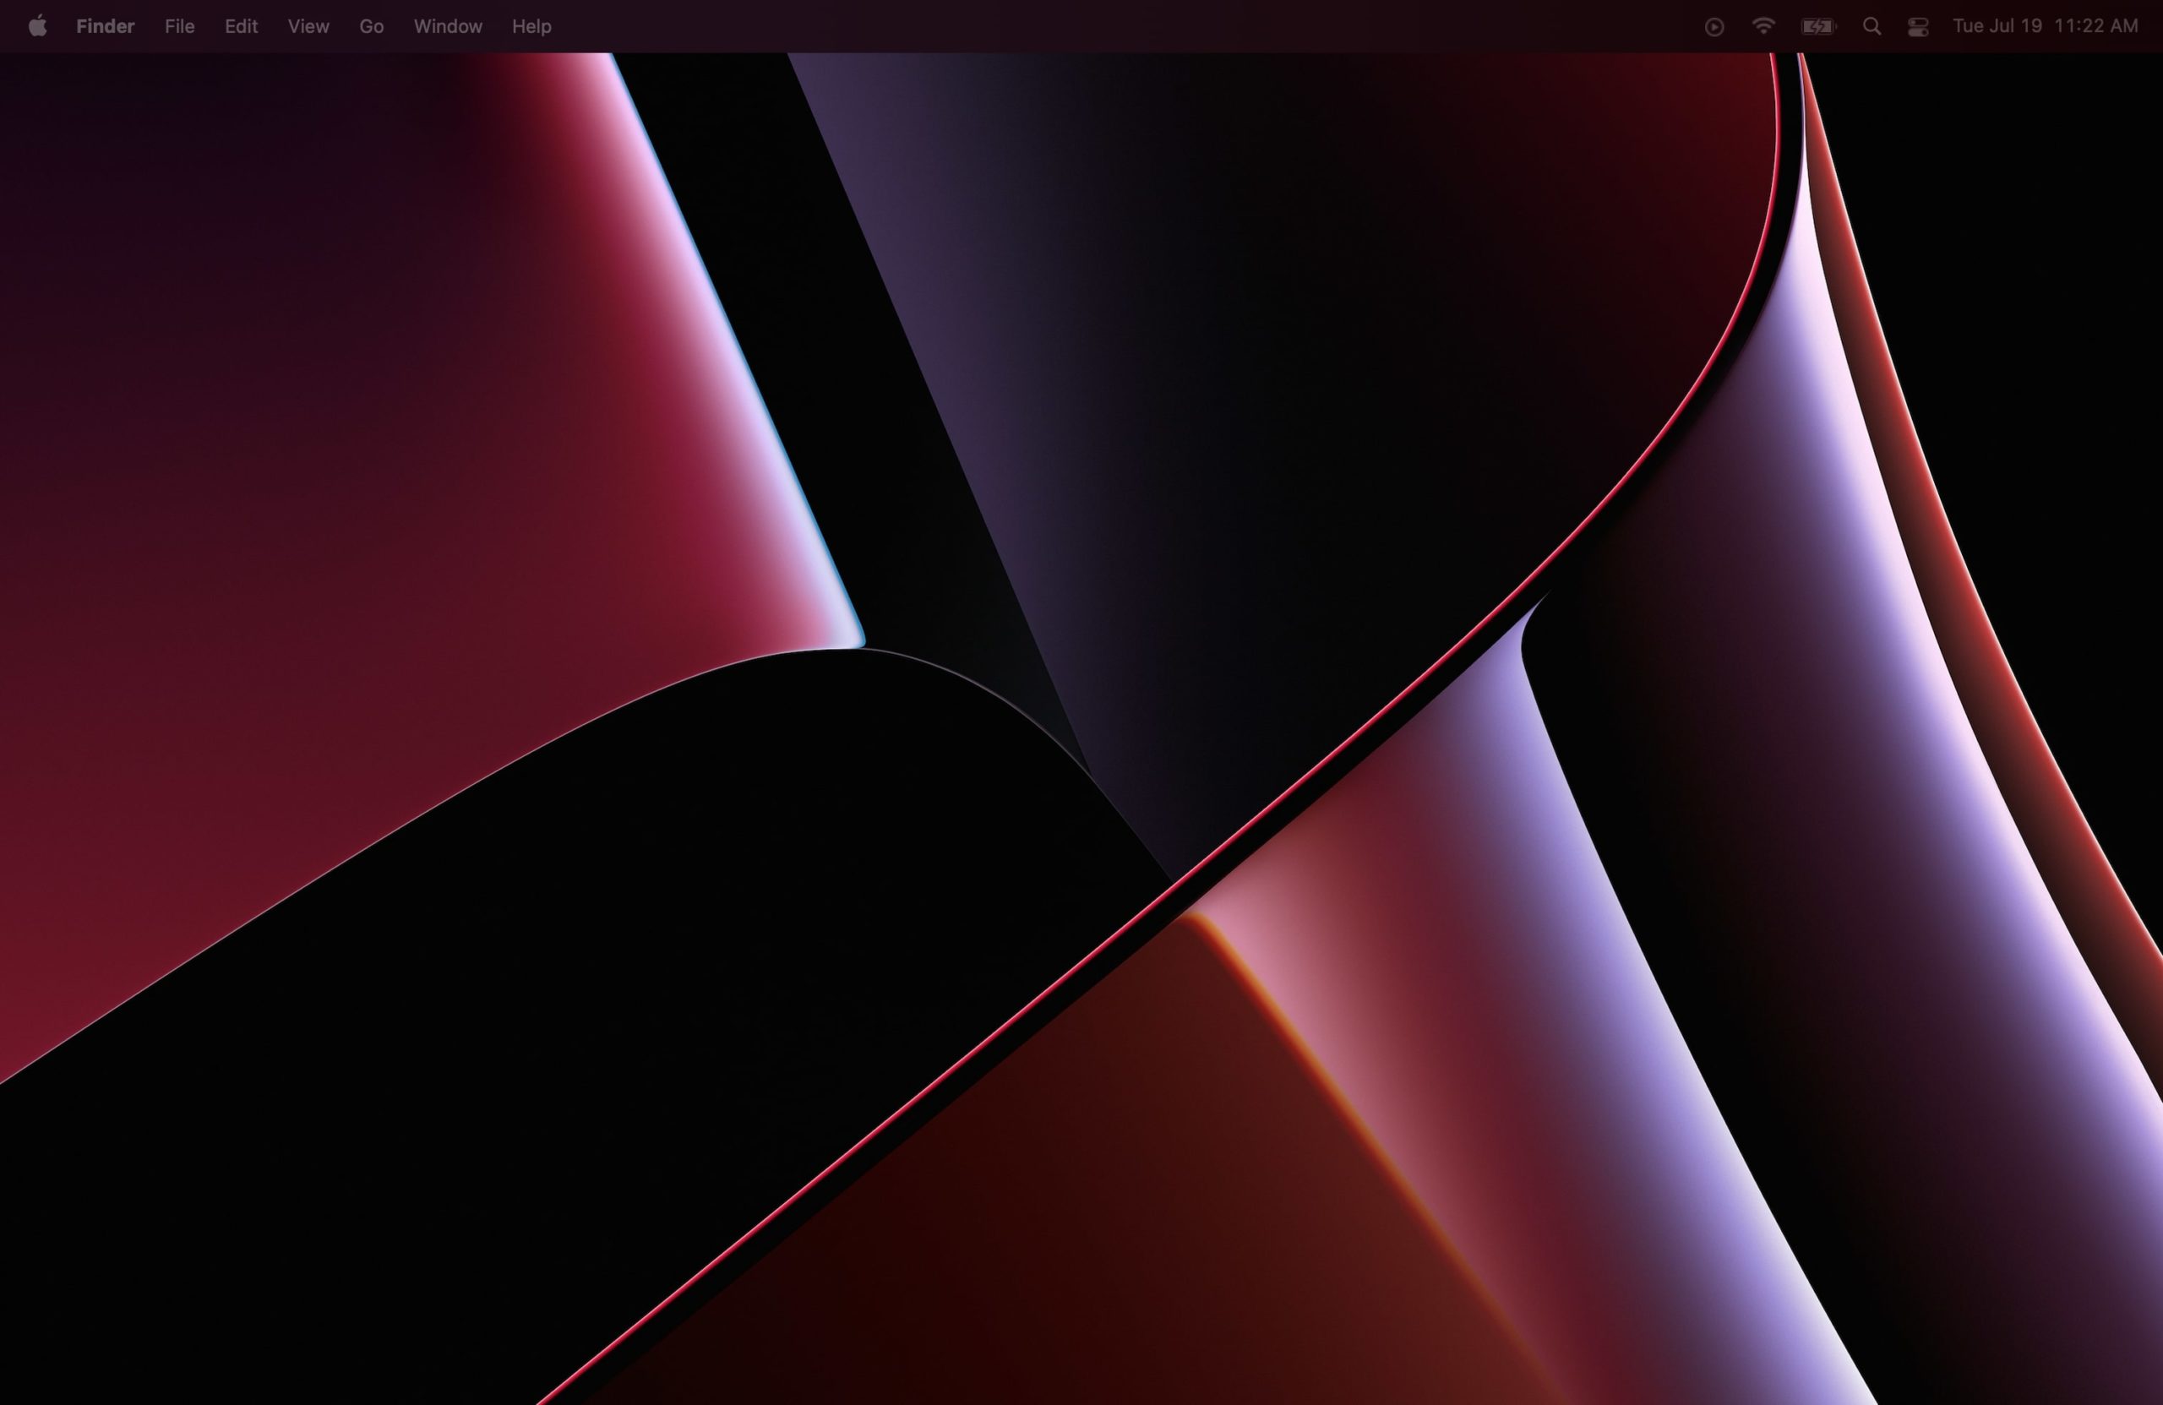Image resolution: width=2163 pixels, height=1405 pixels.
Task: Expand the View menu
Action: coord(308,26)
